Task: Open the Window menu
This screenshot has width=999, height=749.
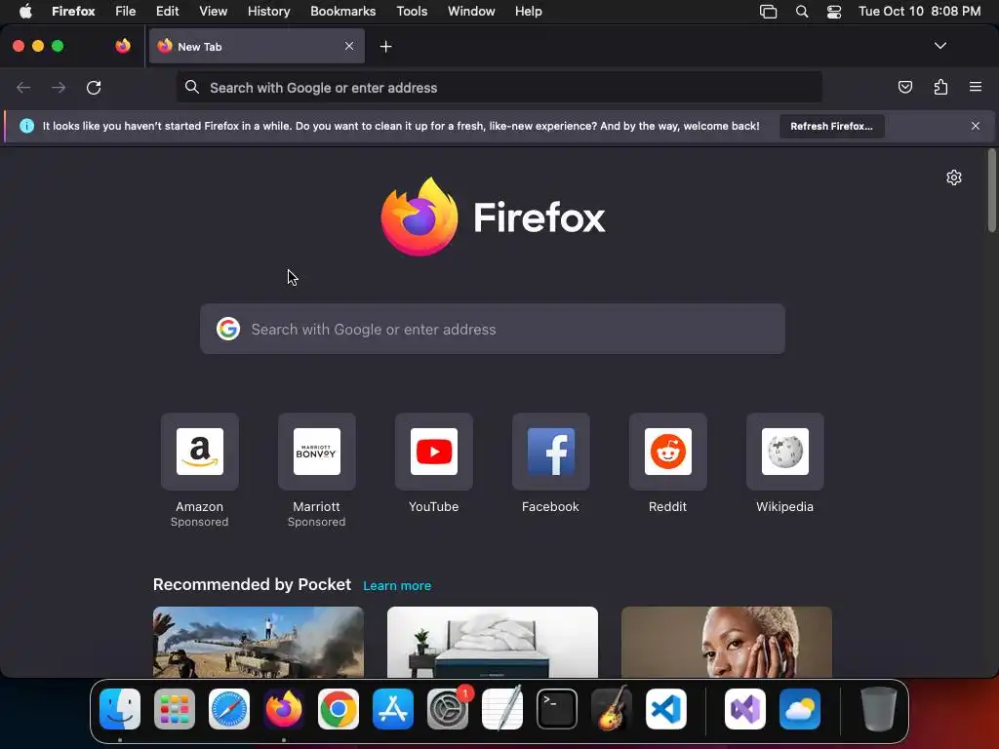Action: (471, 11)
